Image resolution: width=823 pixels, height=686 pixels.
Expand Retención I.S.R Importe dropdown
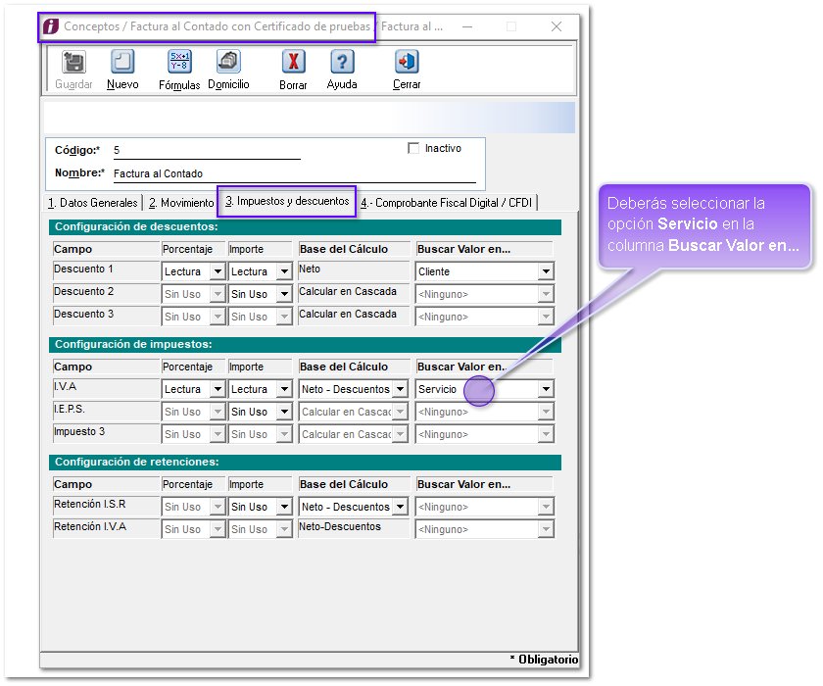pos(284,507)
